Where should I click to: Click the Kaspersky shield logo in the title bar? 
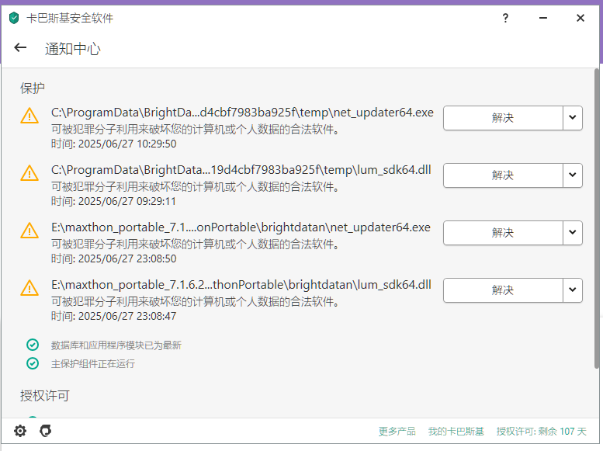(x=14, y=18)
